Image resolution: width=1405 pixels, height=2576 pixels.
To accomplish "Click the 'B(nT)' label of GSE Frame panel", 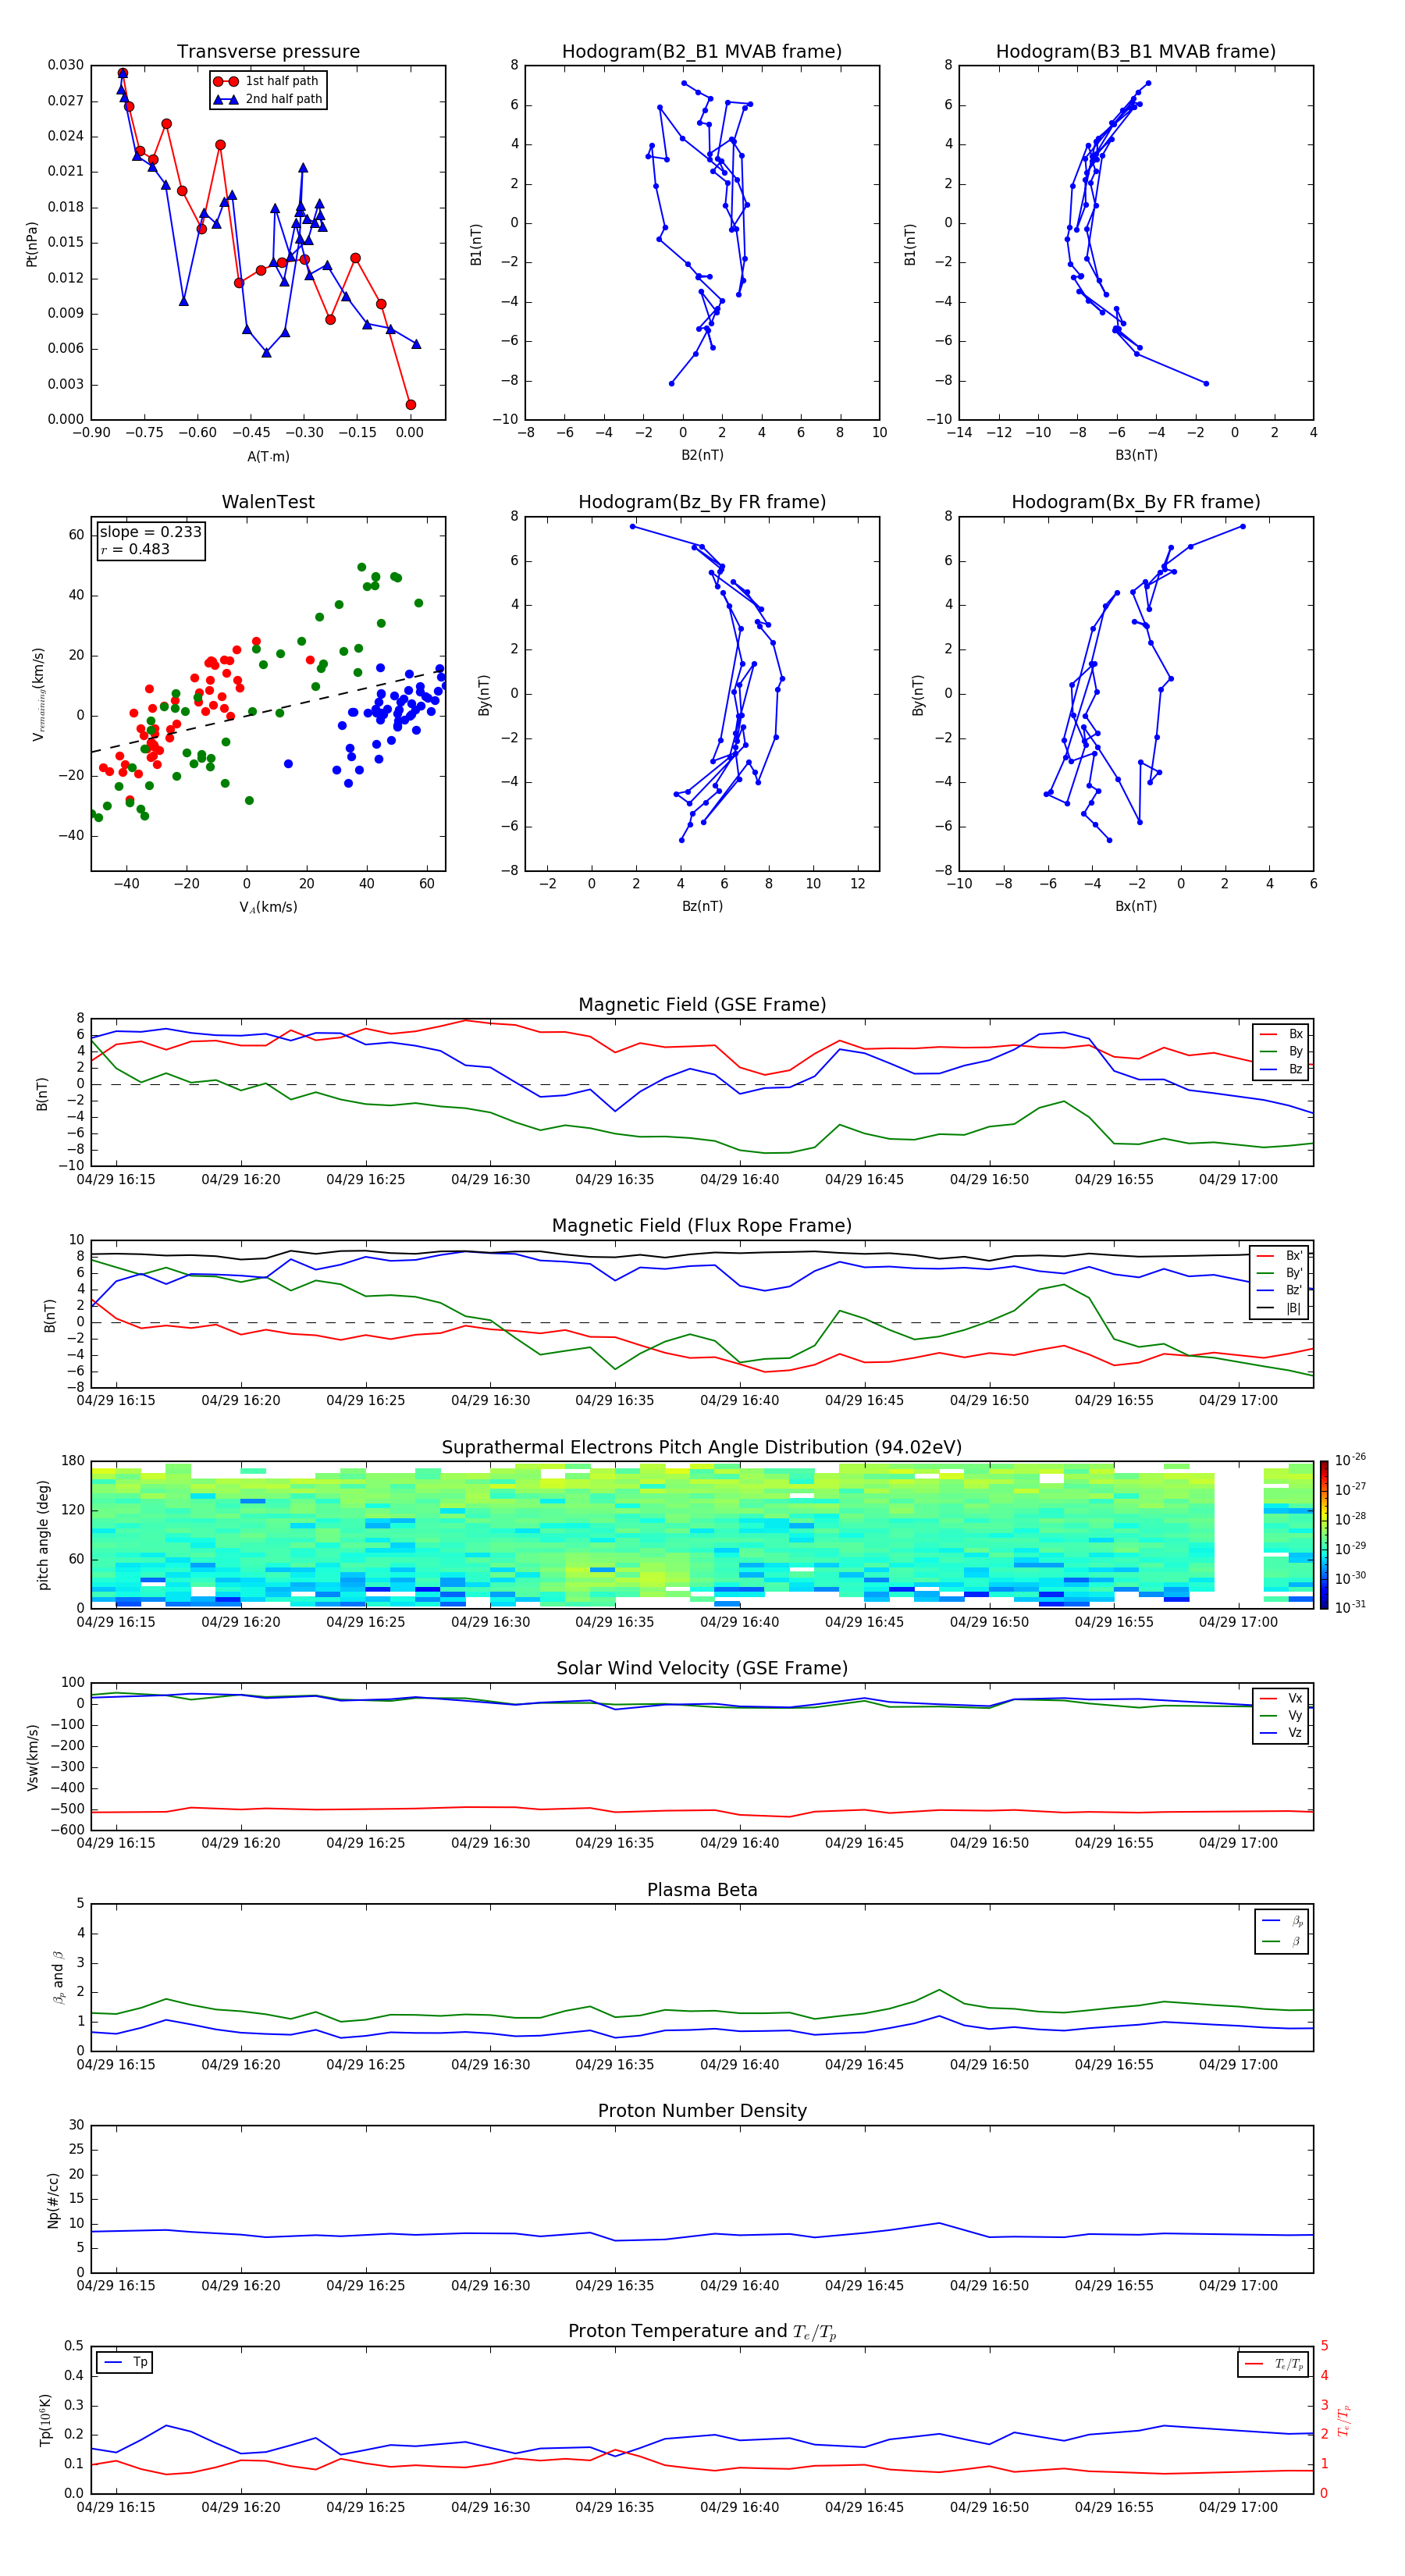I will tap(42, 1094).
